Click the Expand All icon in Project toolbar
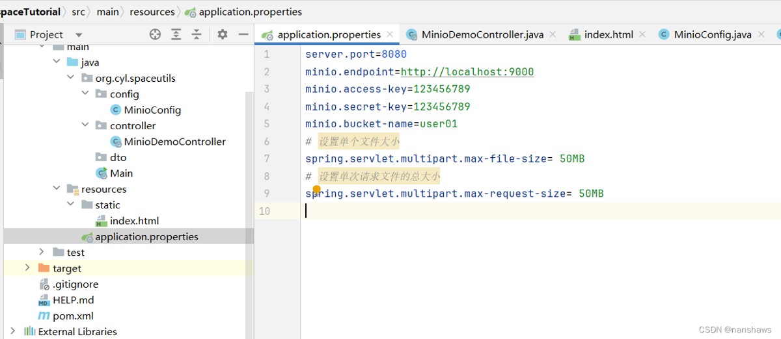Viewport: 781px width, 339px height. click(x=176, y=34)
